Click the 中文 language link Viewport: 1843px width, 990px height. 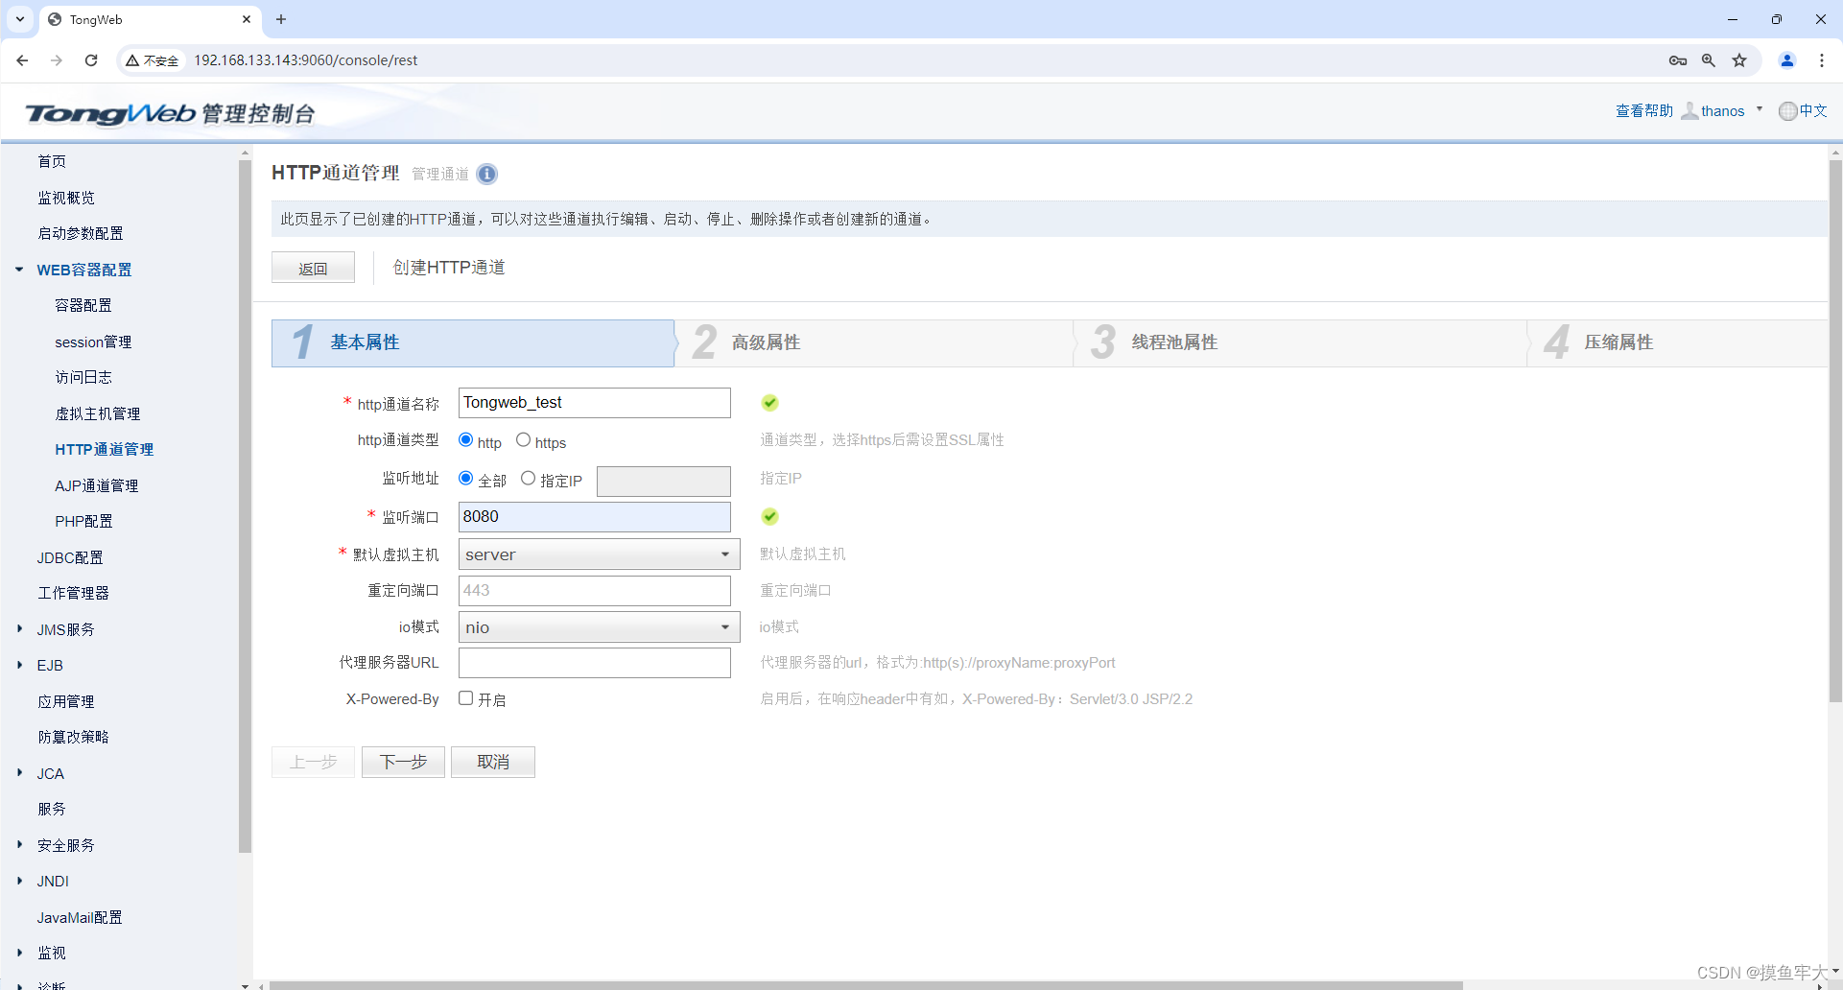(1813, 111)
